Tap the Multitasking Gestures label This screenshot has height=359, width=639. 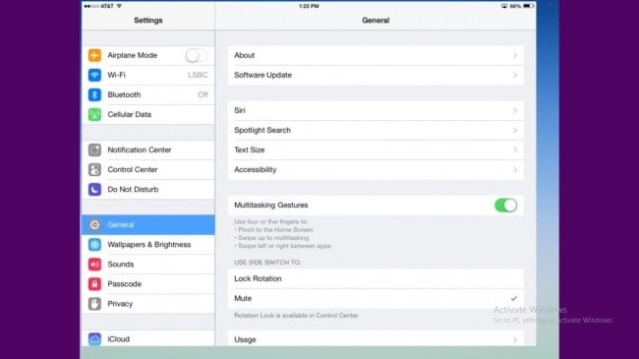[x=271, y=206]
